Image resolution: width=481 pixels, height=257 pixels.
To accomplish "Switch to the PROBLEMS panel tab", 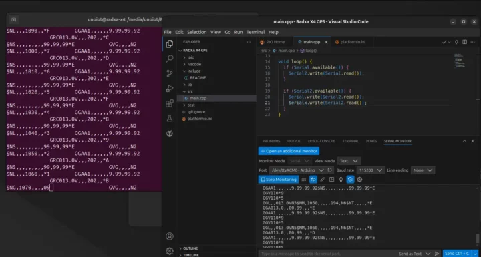I will click(271, 141).
